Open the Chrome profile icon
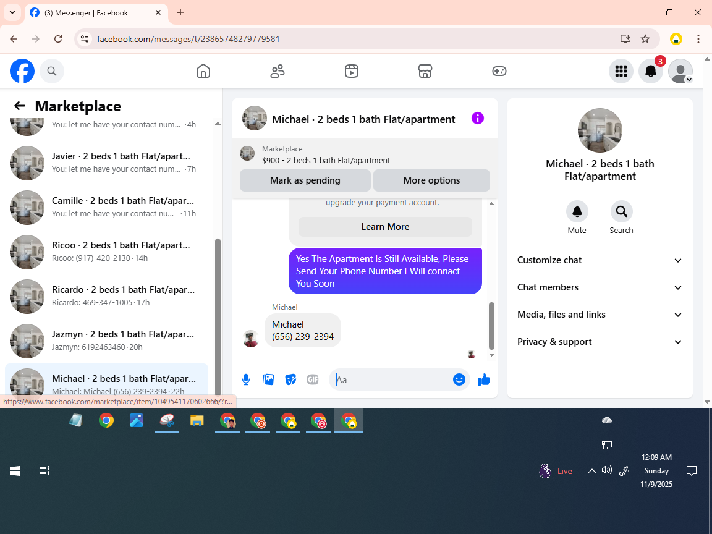712x534 pixels. 676,39
